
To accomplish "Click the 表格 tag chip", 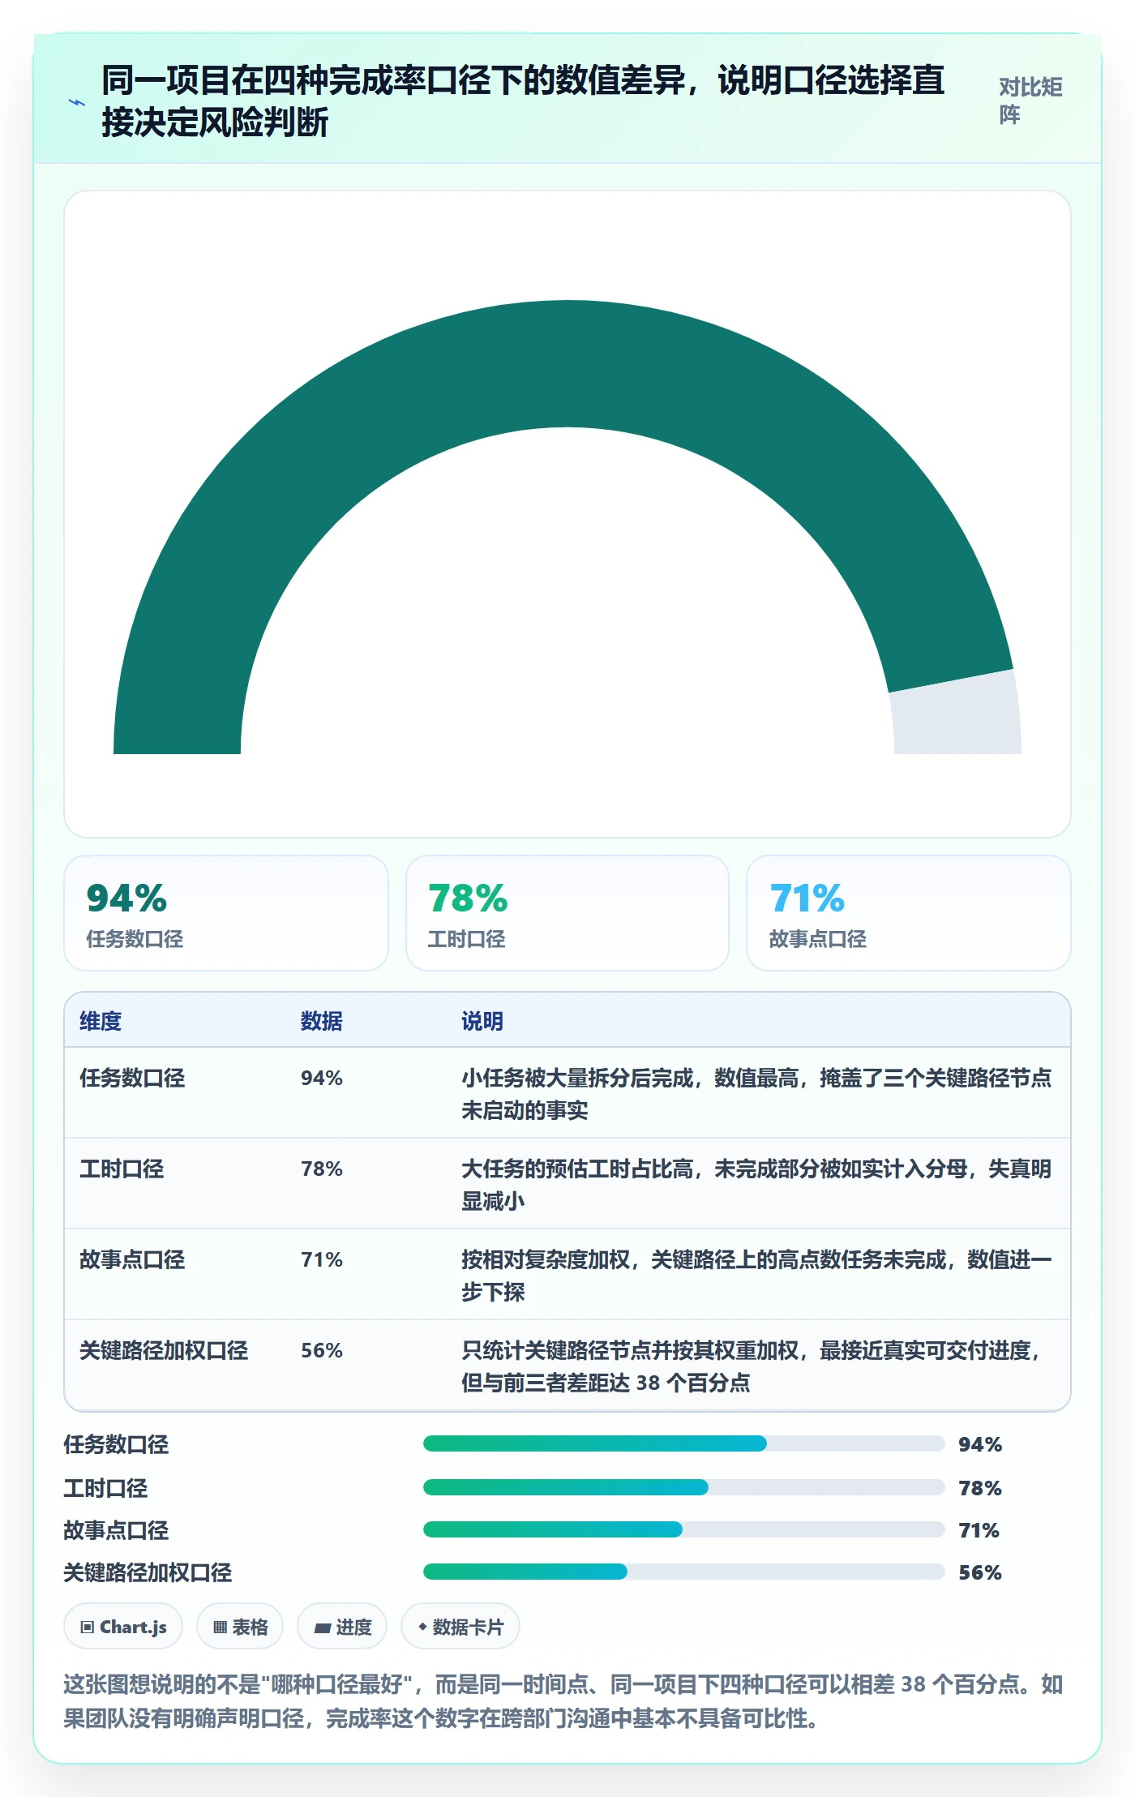I will [240, 1627].
